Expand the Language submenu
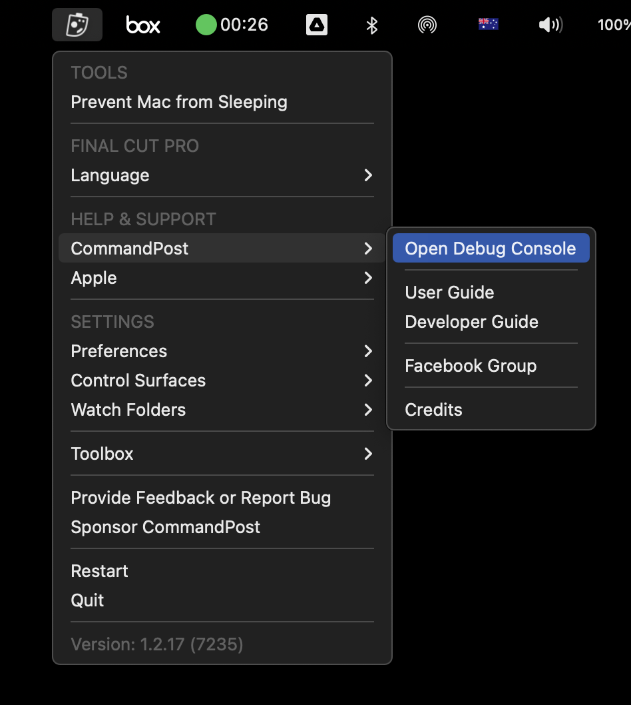The width and height of the screenshot is (631, 705). tap(222, 175)
